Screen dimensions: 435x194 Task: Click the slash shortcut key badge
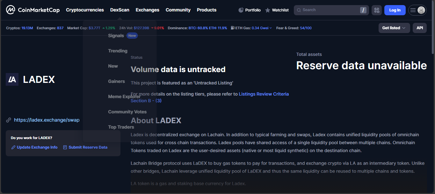[x=363, y=10]
